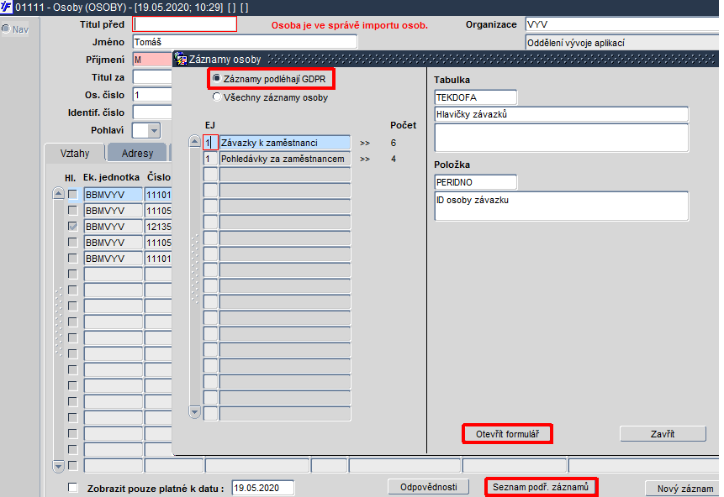This screenshot has height=497, width=724.
Task: Click the up arrow of Vztahy table scrollbar
Action: 58,193
